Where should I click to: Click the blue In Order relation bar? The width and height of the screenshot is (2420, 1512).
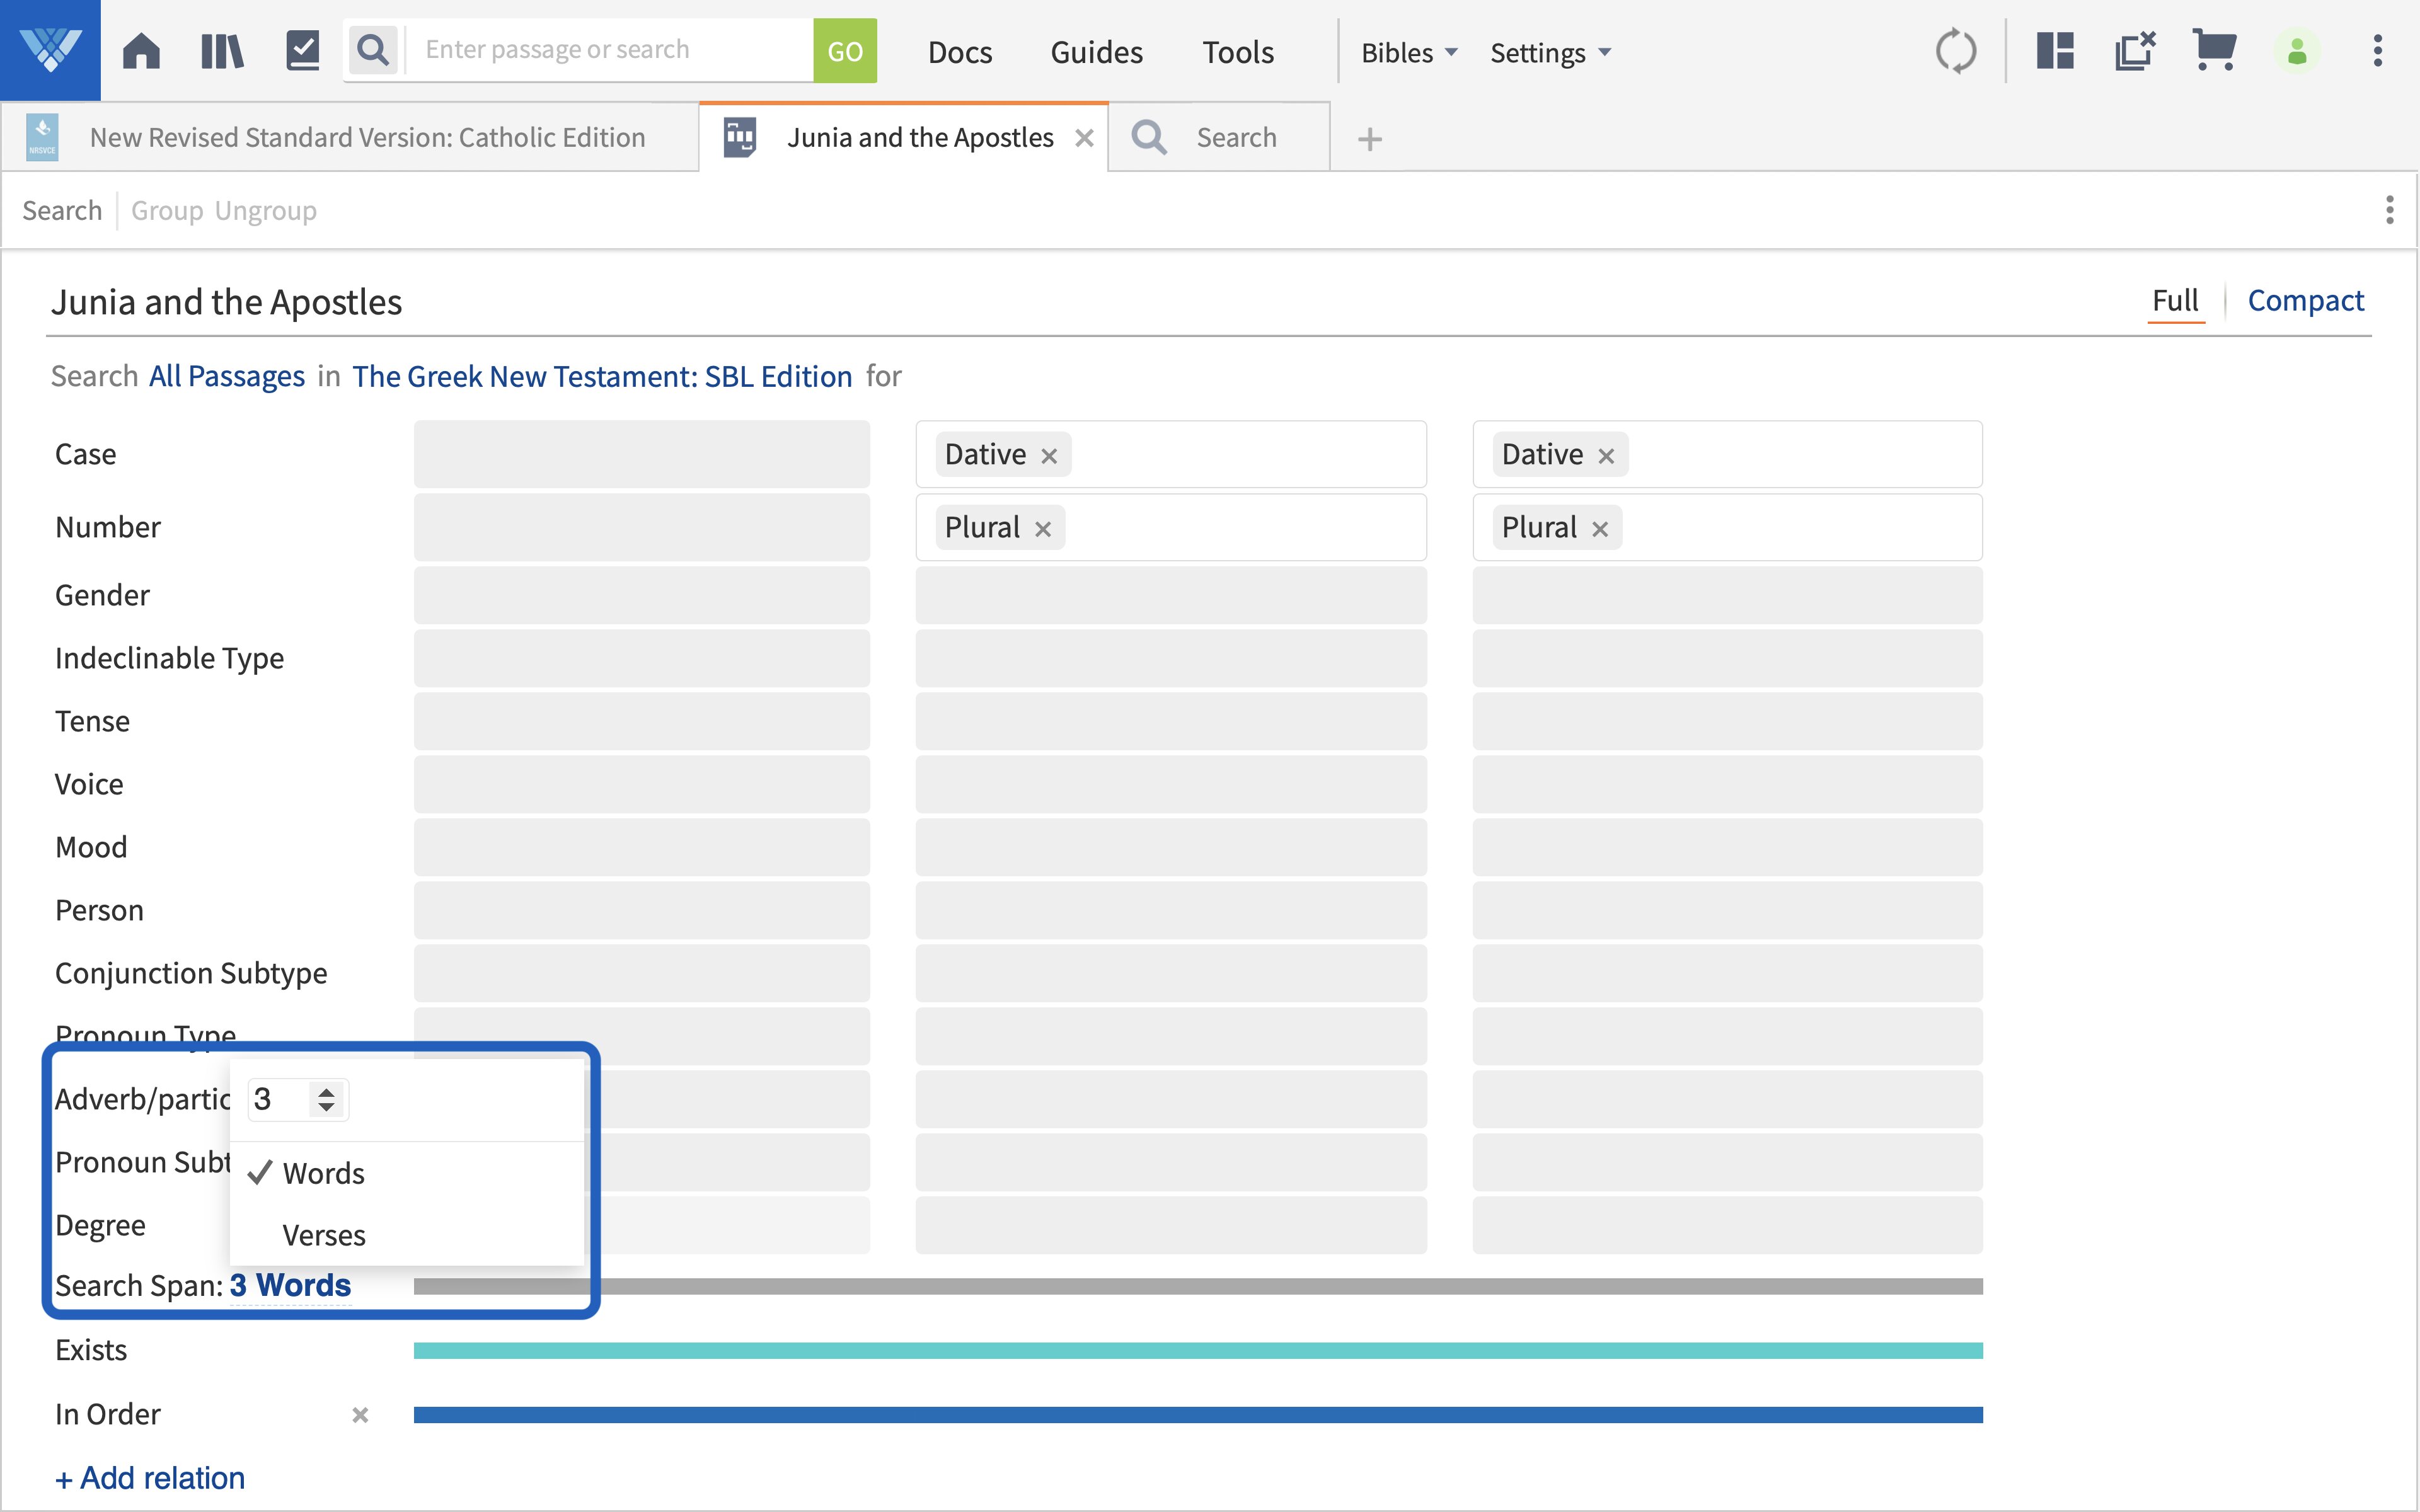coord(1198,1415)
